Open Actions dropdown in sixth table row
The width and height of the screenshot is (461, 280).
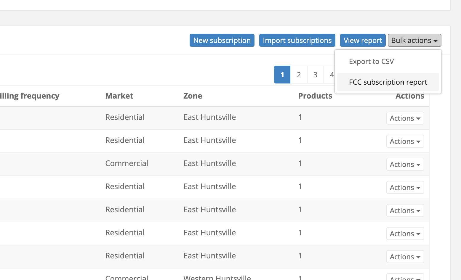click(405, 234)
